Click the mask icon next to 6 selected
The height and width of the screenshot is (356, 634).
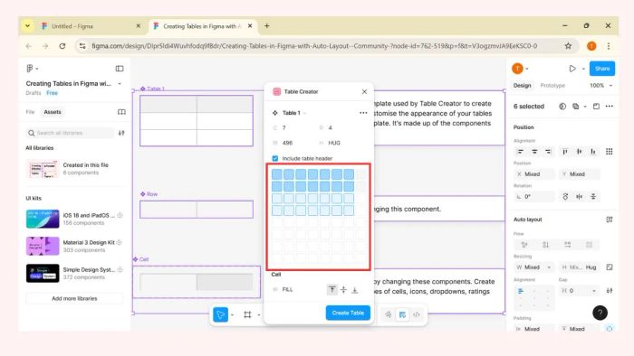point(562,107)
